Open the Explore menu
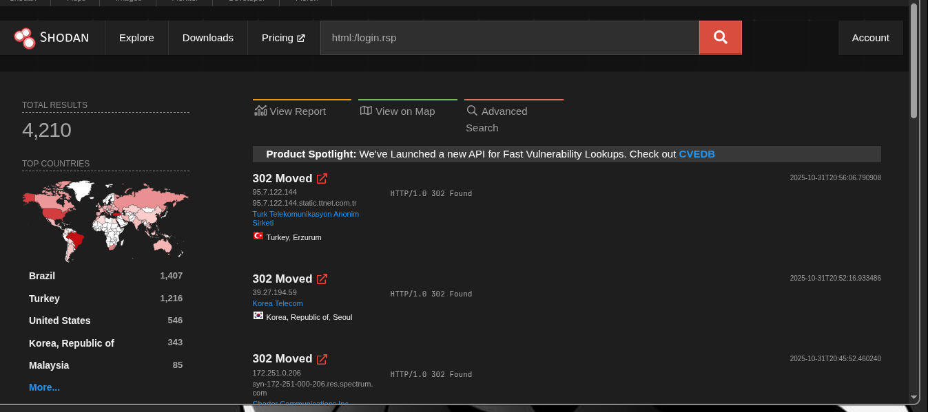928x412 pixels. tap(136, 38)
